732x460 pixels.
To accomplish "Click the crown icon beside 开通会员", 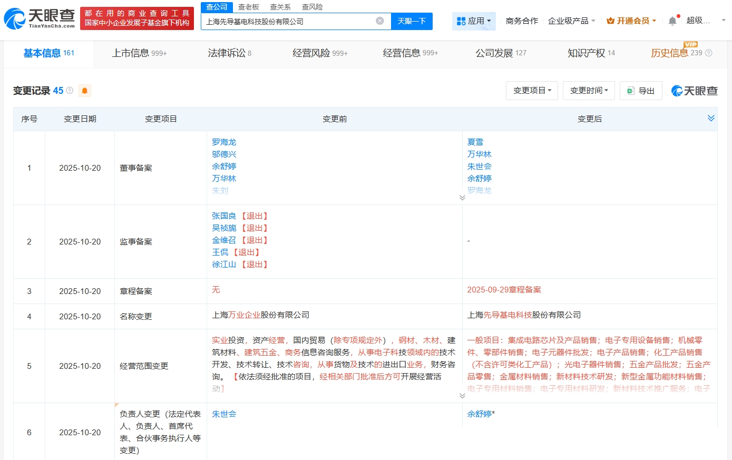I will pos(611,20).
